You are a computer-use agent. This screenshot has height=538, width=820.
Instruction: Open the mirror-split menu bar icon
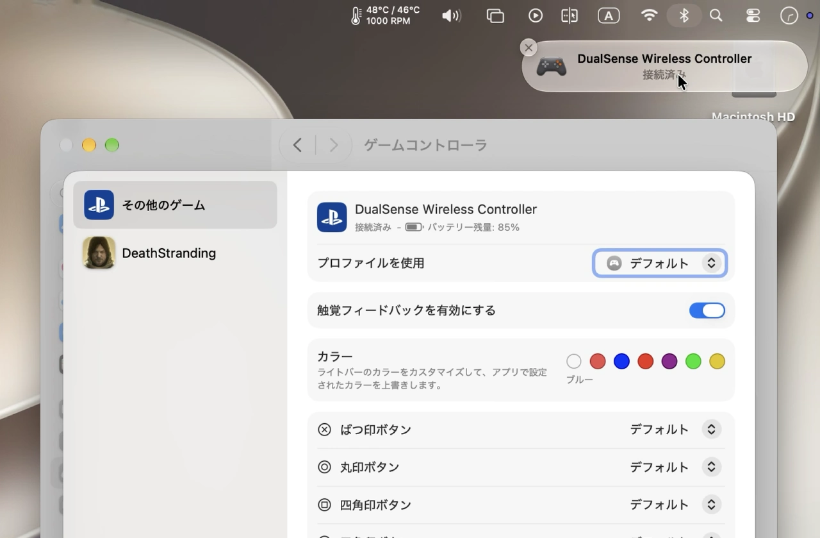tap(570, 15)
